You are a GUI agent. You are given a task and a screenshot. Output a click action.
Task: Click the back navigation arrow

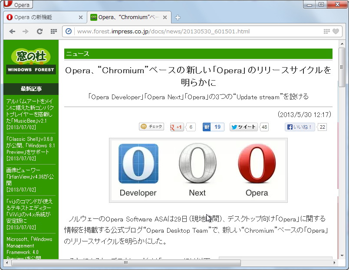tap(12, 31)
